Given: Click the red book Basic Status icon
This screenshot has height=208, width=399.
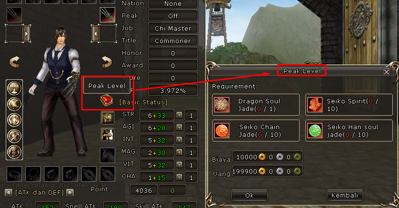Looking at the screenshot, I should [107, 100].
